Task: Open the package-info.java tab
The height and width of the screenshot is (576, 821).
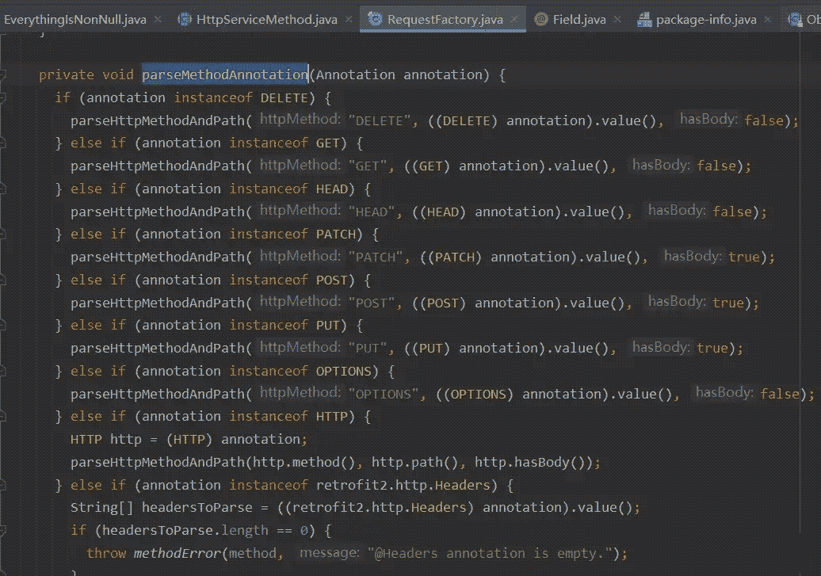Action: [706, 20]
